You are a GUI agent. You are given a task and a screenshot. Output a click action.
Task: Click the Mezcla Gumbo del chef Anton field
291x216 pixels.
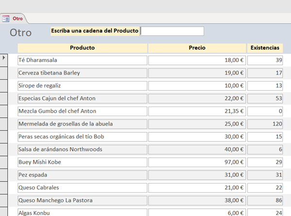tap(82, 111)
